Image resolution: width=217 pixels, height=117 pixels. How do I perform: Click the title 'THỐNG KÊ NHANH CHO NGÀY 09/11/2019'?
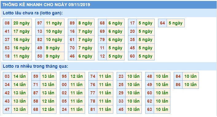pos(46,5)
